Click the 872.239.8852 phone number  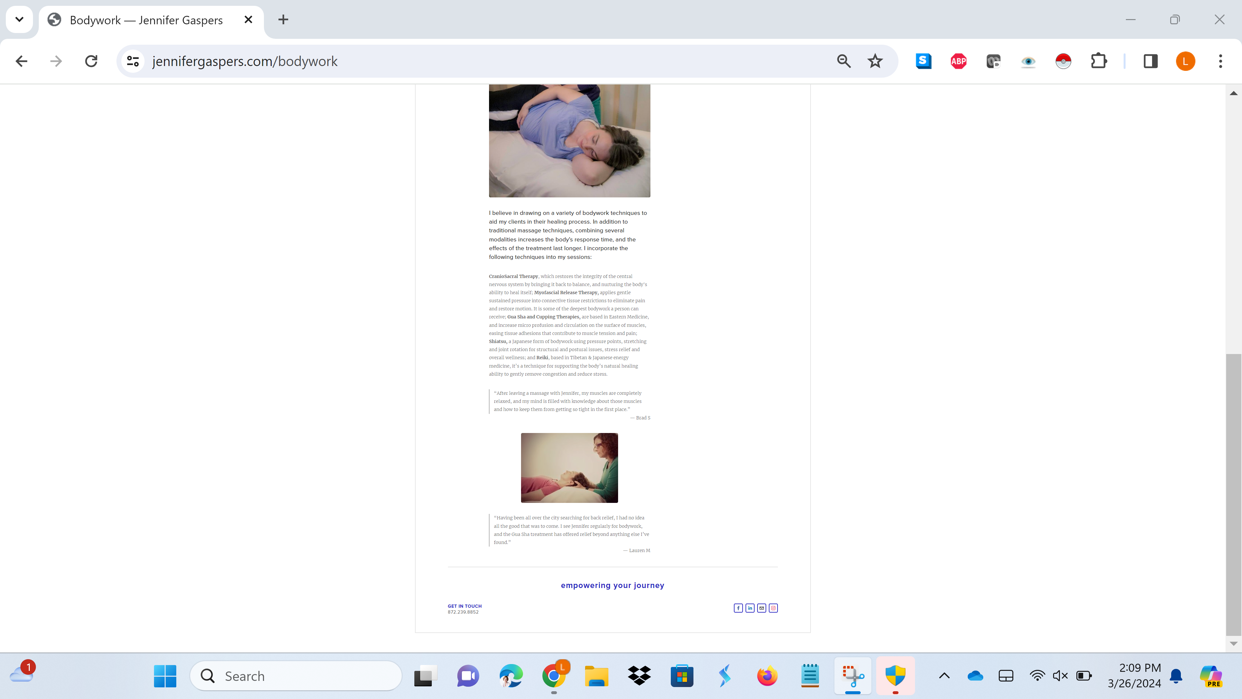point(463,612)
